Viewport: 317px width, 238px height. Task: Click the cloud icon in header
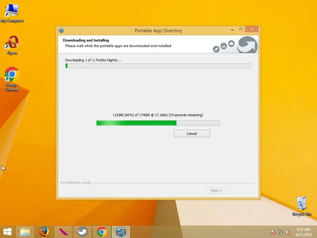(x=231, y=43)
